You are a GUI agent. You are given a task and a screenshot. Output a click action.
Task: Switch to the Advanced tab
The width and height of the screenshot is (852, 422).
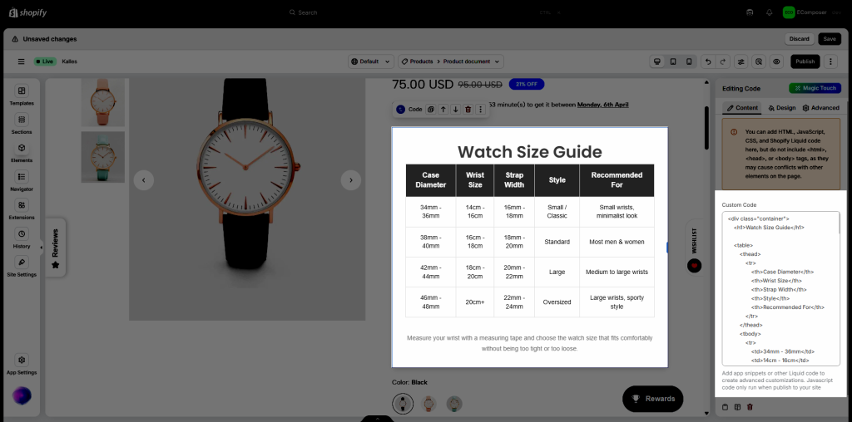[x=820, y=108]
